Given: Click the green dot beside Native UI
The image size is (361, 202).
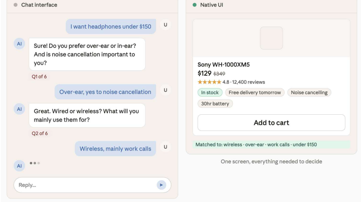Looking at the screenshot, I should point(194,5).
